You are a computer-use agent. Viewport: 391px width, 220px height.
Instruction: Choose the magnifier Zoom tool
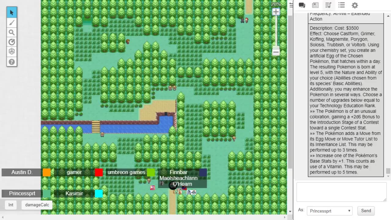[12, 32]
